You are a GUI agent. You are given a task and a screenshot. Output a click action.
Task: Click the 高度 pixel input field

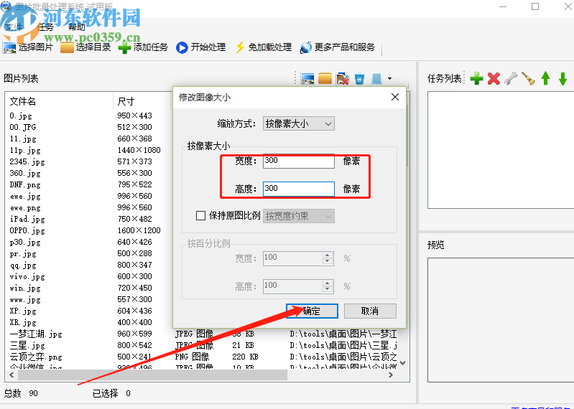tap(298, 189)
